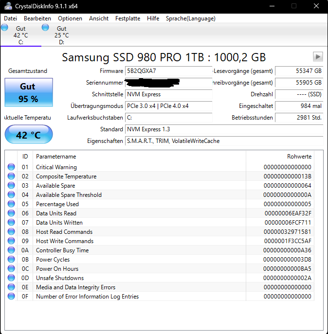The image size is (328, 334).
Task: Minimize the CrystalDiskInfo window
Action: [x=272, y=6]
